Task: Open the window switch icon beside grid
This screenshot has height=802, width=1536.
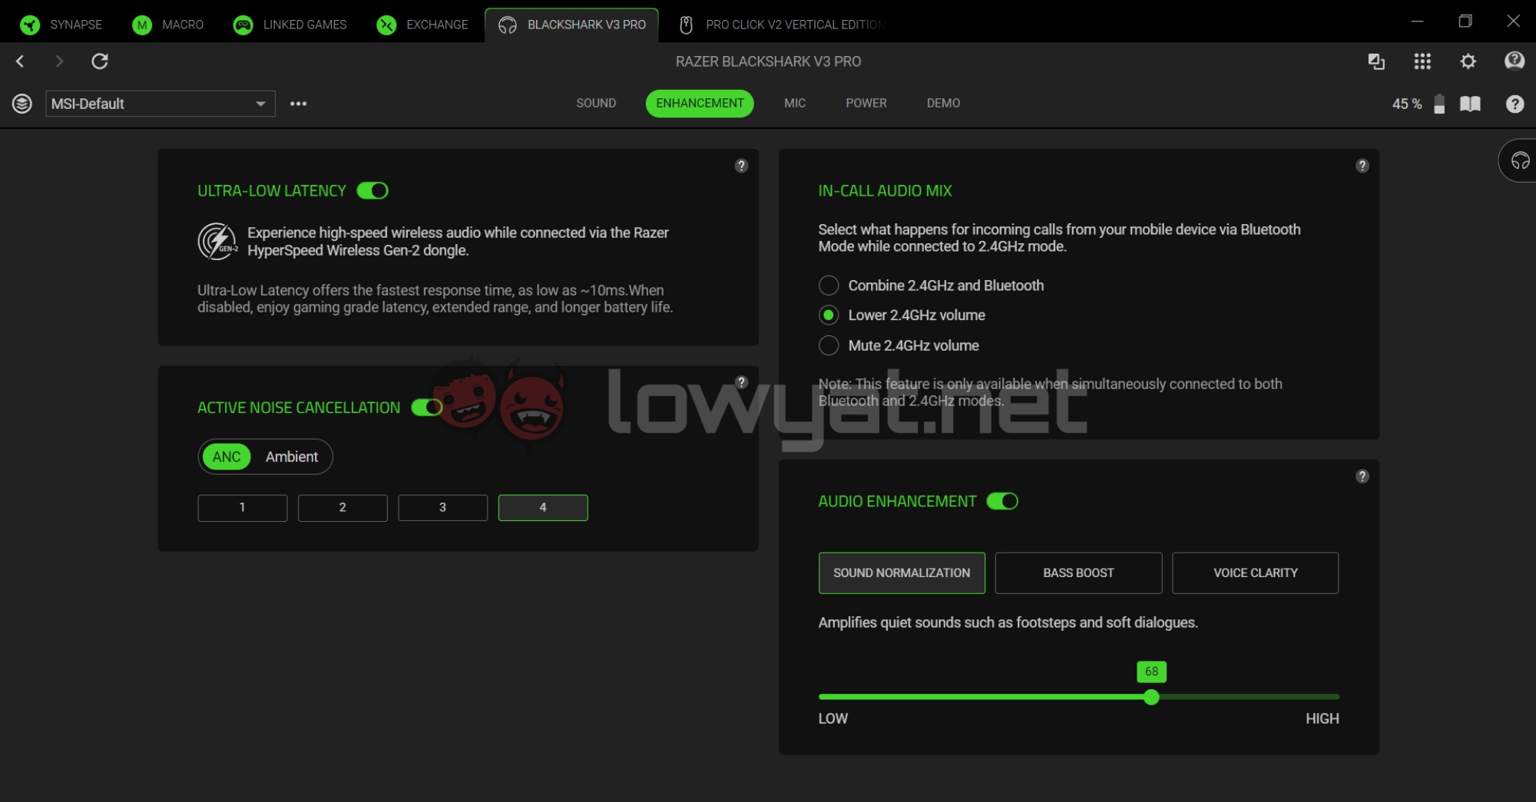Action: tap(1376, 61)
